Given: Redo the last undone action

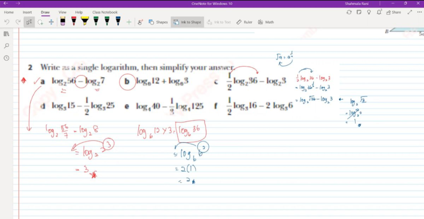Looking at the screenshot, I should point(18,22).
